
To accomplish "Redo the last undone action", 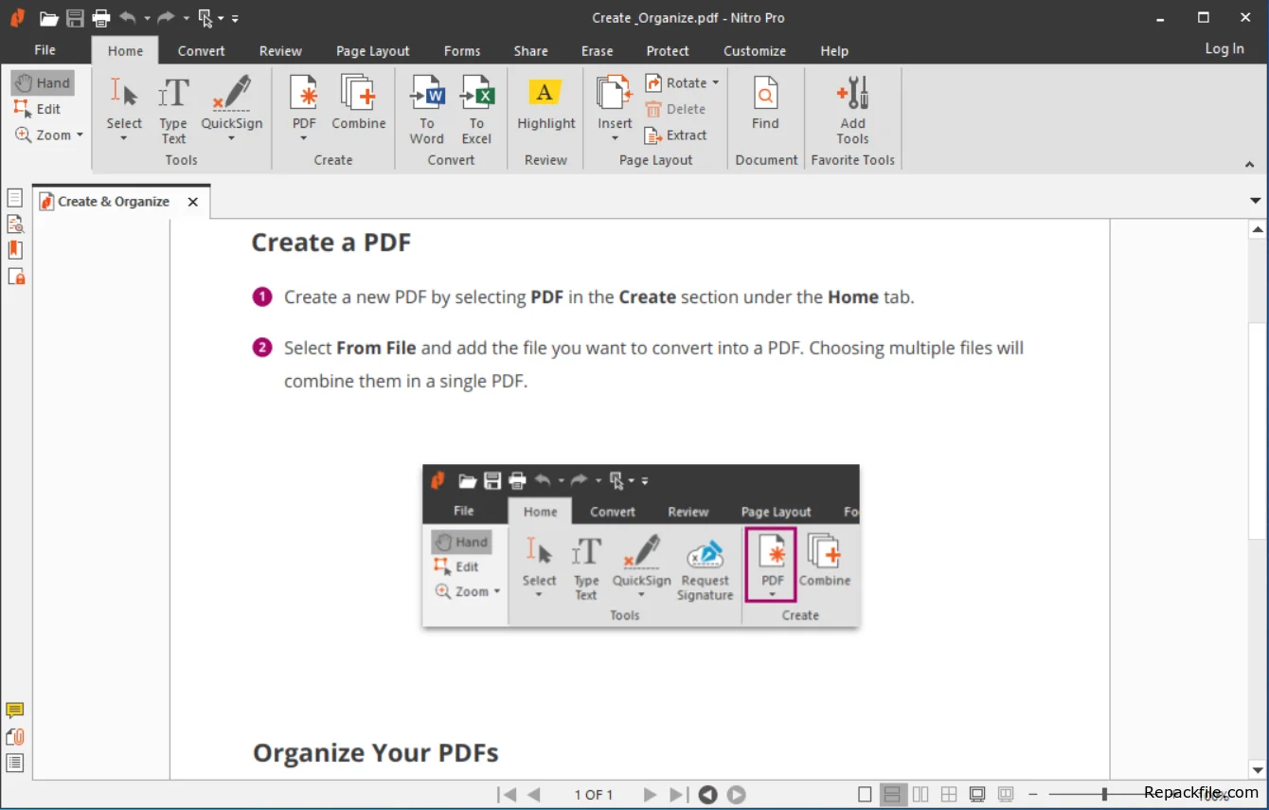I will [x=167, y=18].
